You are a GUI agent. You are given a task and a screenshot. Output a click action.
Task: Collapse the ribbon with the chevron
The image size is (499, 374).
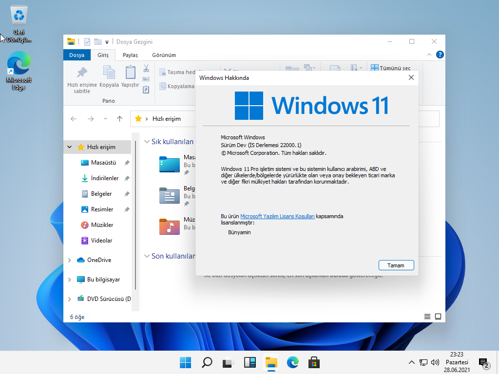click(429, 55)
